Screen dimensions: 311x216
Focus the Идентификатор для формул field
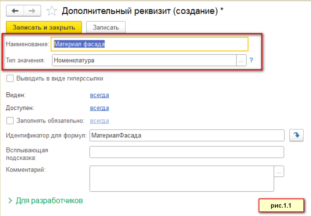click(x=187, y=135)
